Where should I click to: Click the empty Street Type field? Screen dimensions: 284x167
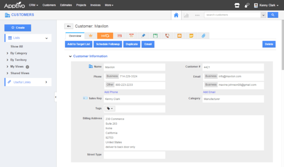134,155
